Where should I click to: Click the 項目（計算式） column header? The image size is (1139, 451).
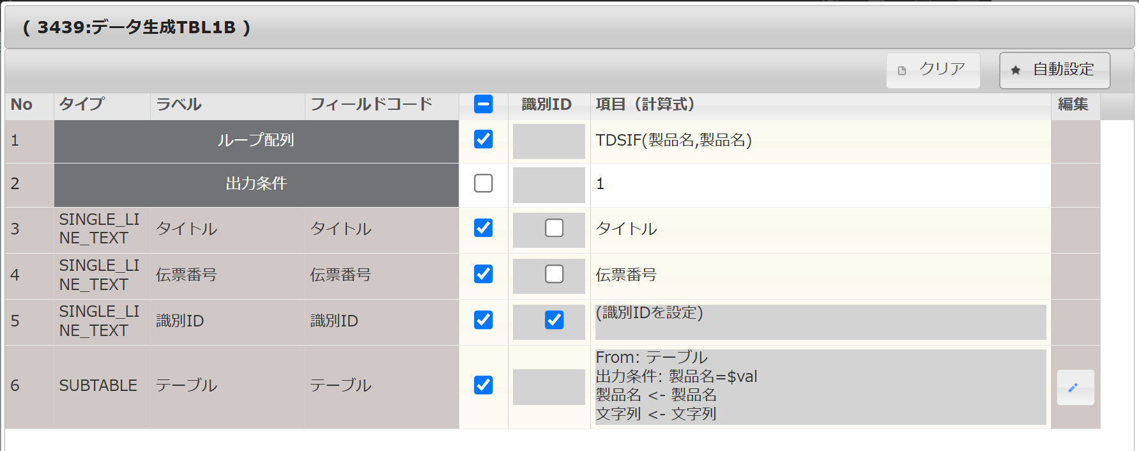pyautogui.click(x=820, y=105)
